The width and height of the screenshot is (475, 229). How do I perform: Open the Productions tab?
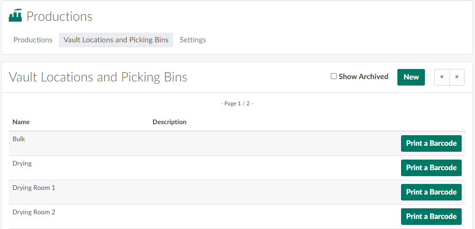33,40
